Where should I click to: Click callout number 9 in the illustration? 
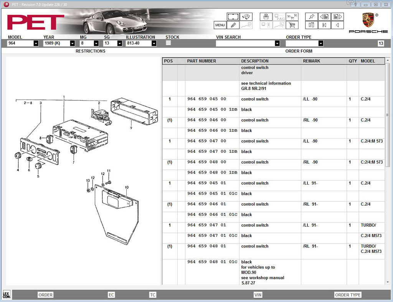click(131, 128)
